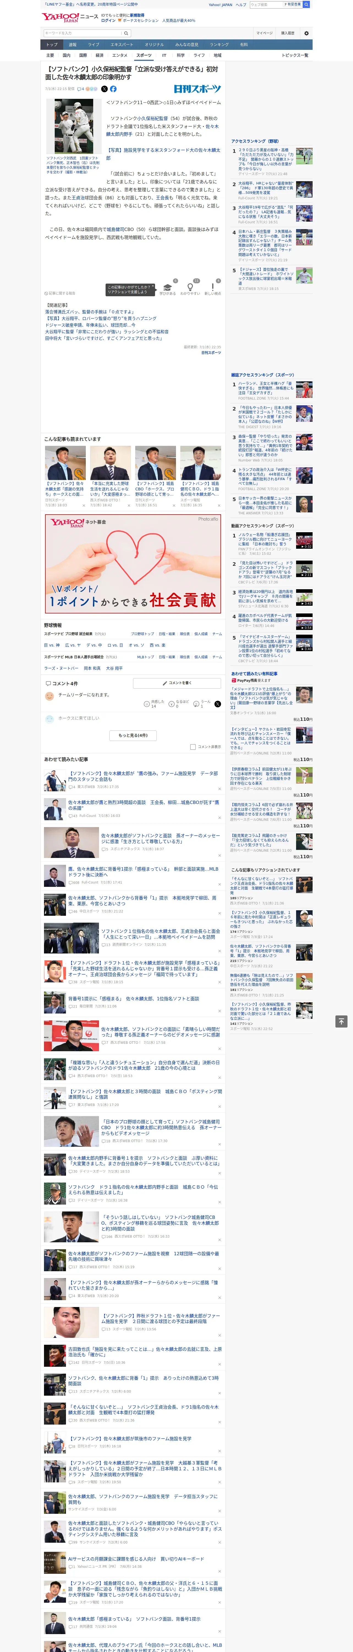Click the scroll-to-top arrow button

tap(341, 1021)
